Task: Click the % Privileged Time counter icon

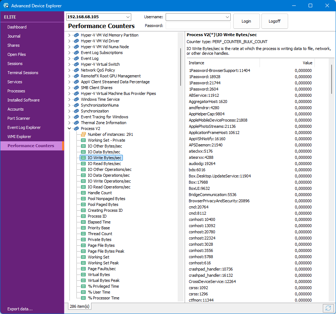Action: coord(83,286)
